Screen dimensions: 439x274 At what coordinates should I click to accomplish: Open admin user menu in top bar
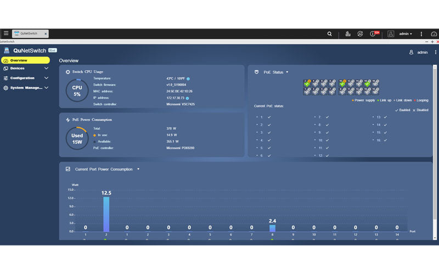406,33
